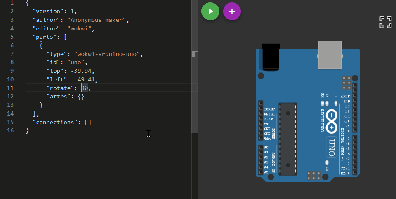Click the "top": -39.94 value

81,71
